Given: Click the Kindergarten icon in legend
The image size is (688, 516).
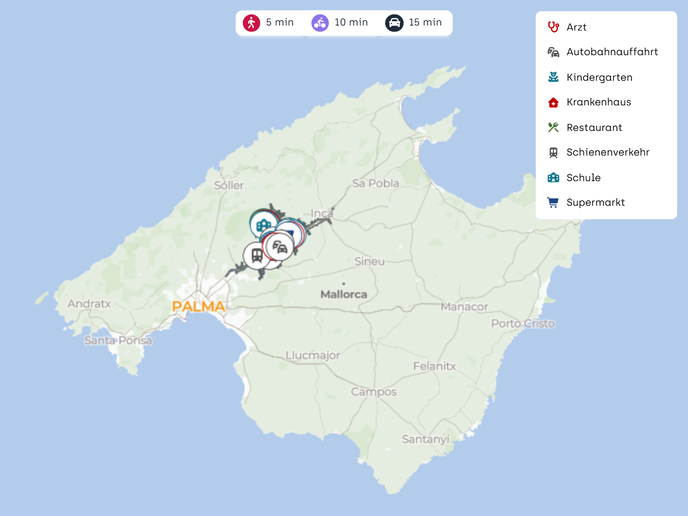Looking at the screenshot, I should click(x=553, y=77).
